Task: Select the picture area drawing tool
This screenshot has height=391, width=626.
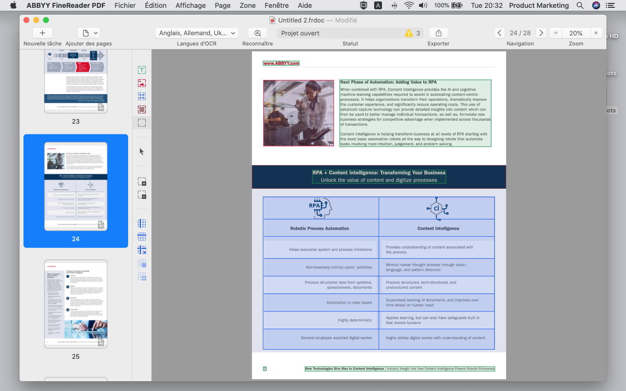Action: click(142, 83)
